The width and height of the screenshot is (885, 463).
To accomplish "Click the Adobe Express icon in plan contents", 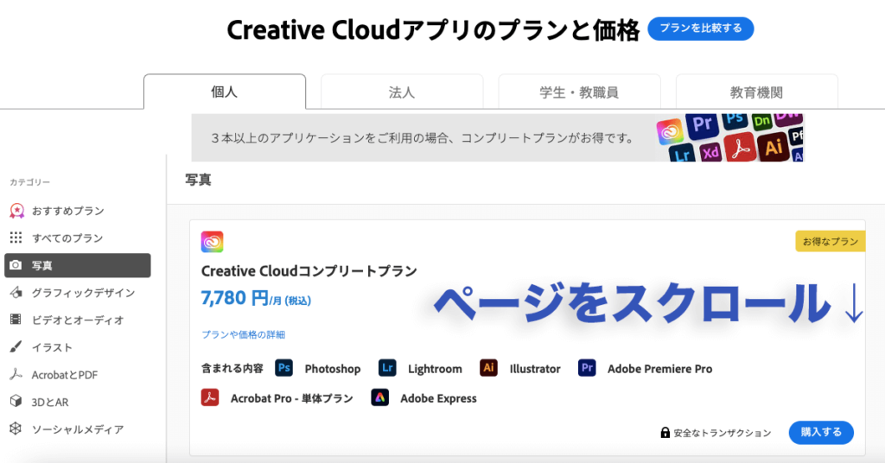I will coord(380,397).
